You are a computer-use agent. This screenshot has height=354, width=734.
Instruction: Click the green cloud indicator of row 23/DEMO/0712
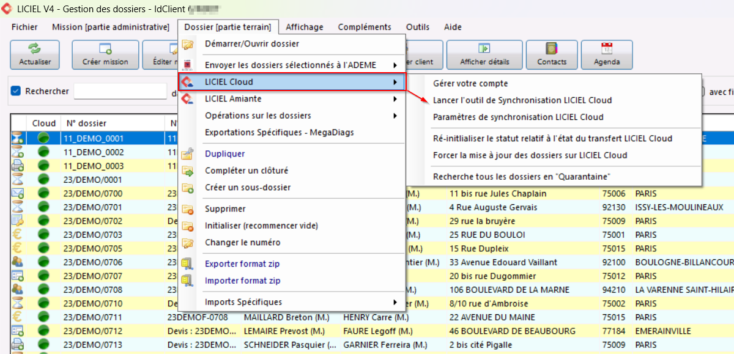coord(43,331)
